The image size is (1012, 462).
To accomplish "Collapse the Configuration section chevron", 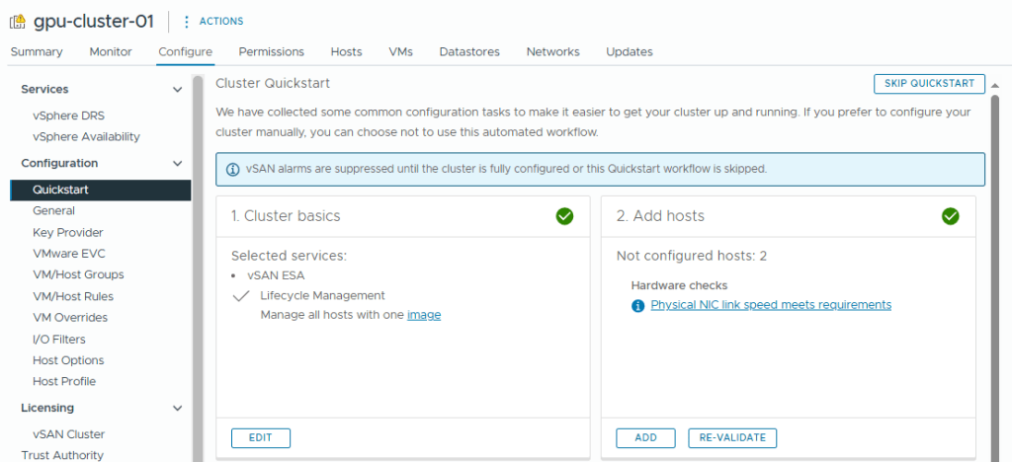I will 178,164.
